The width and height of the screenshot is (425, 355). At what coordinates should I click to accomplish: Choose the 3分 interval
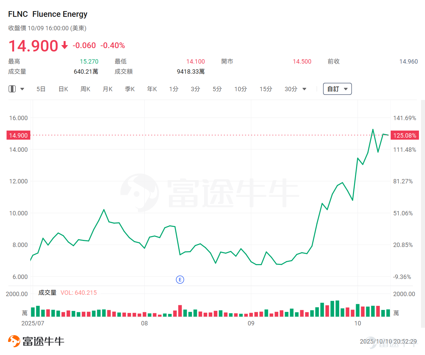(x=196, y=89)
